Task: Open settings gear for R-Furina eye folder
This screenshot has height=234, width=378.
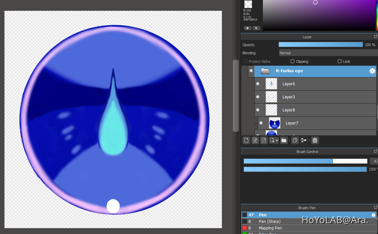Action: [x=372, y=71]
